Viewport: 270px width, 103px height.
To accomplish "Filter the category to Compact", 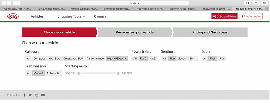I will 39,59.
